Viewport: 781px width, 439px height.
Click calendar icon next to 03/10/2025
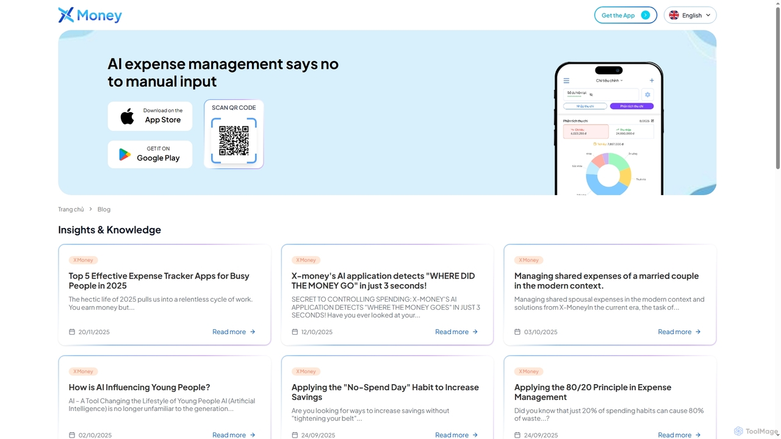tap(517, 332)
